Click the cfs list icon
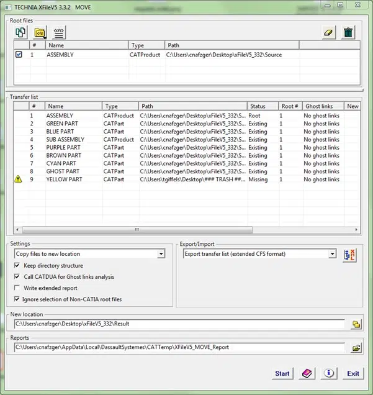This screenshot has height=395, width=373. pos(59,32)
